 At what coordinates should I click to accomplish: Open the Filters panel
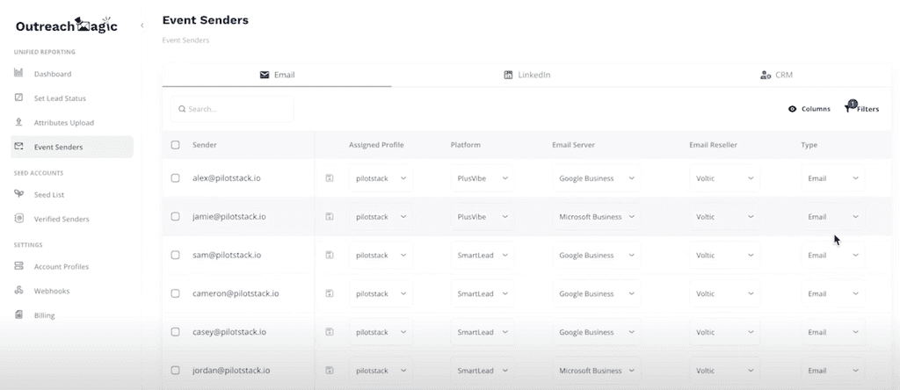click(861, 108)
